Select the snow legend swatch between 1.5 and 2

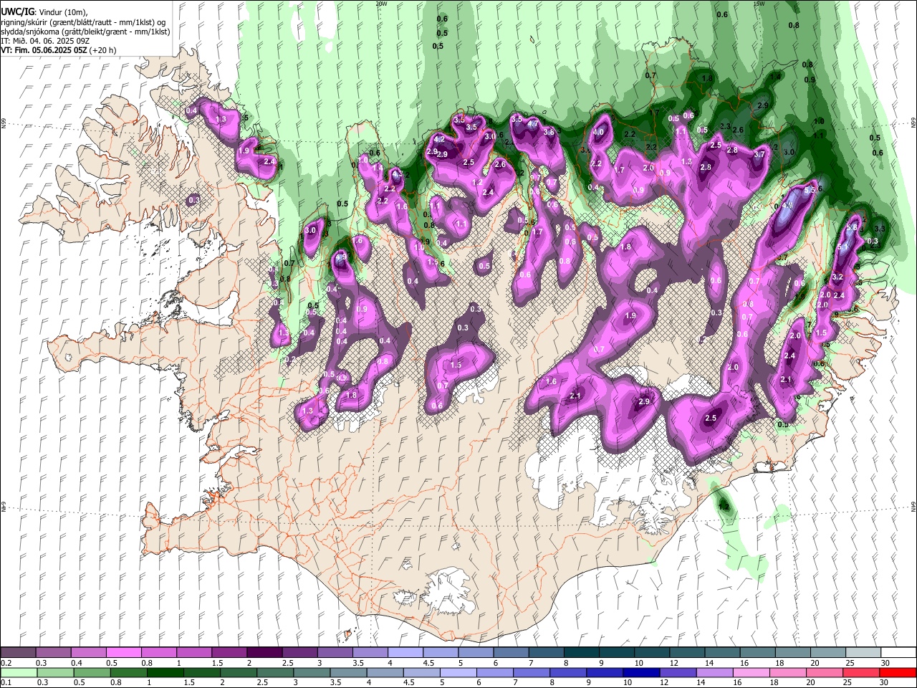pos(229,653)
